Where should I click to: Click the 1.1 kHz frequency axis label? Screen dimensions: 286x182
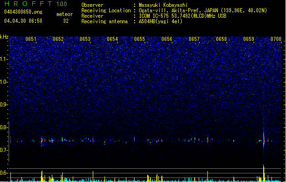pos(4,59)
